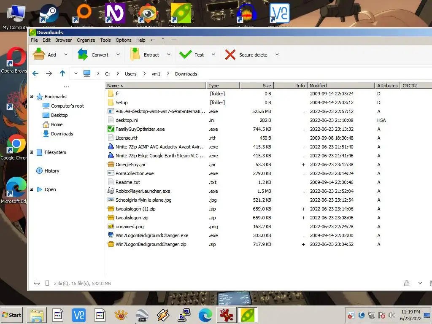The height and width of the screenshot is (324, 432).
Task: Click the menu bar up arrow icon
Action: 163,40
